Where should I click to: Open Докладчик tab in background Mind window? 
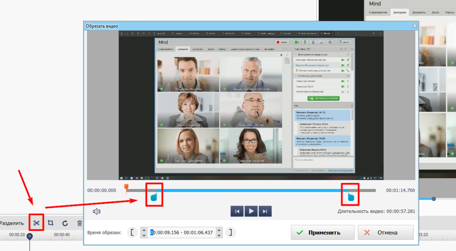click(x=399, y=12)
